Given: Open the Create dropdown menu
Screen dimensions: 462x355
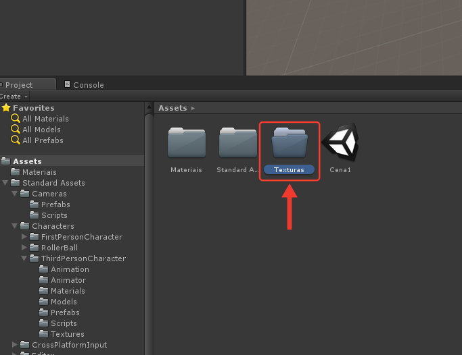Looking at the screenshot, I should tap(14, 97).
